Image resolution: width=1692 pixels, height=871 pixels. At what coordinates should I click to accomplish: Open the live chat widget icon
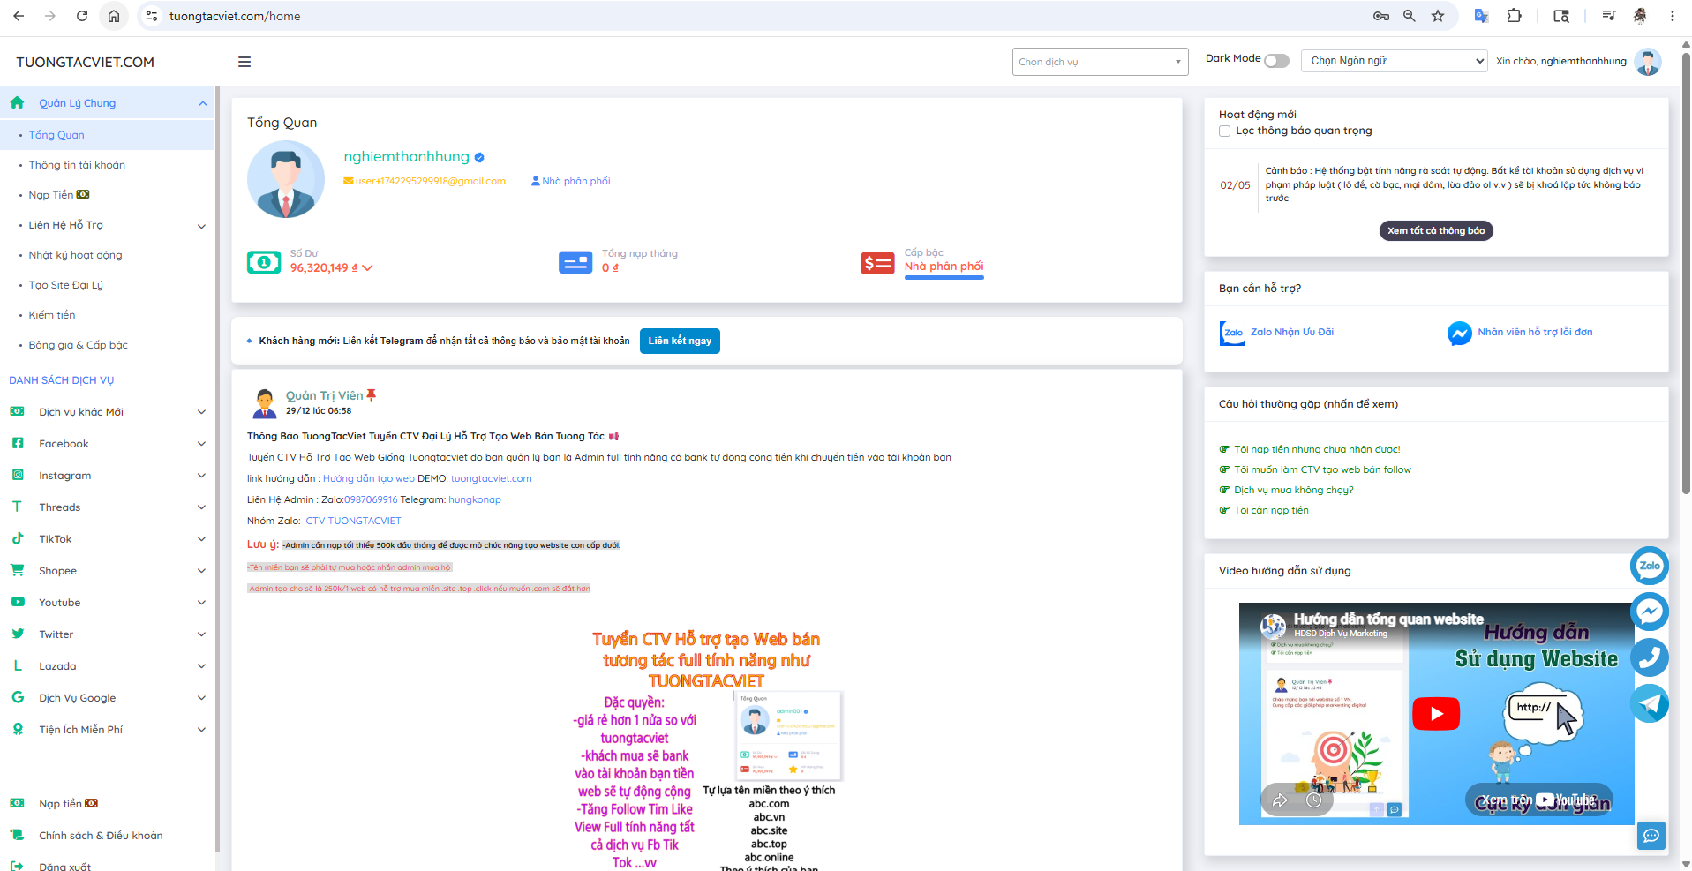point(1651,835)
